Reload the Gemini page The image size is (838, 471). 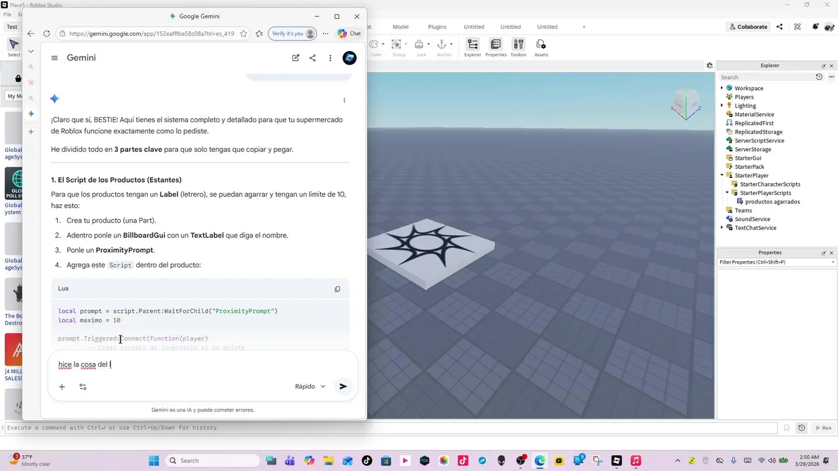pyautogui.click(x=46, y=33)
